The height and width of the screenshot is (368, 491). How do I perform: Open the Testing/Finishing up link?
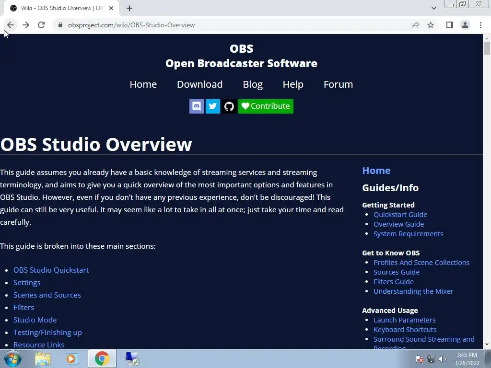[47, 333]
